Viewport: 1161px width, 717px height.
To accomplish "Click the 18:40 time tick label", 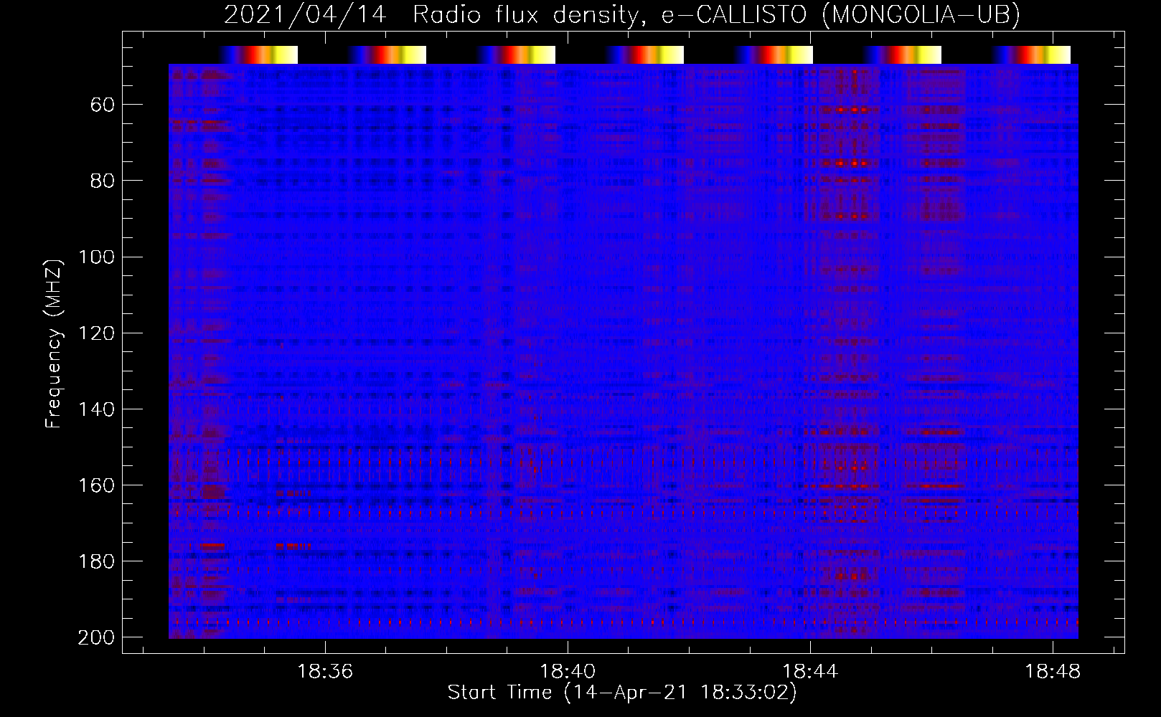I will tap(568, 672).
